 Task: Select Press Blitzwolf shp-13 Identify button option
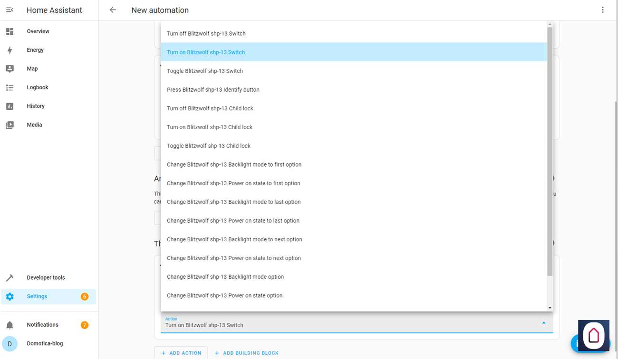(x=213, y=90)
